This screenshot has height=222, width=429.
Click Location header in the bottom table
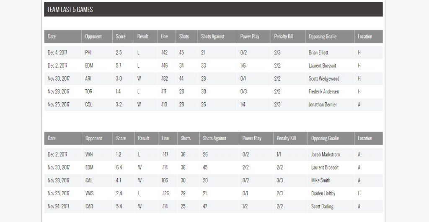pos(365,139)
